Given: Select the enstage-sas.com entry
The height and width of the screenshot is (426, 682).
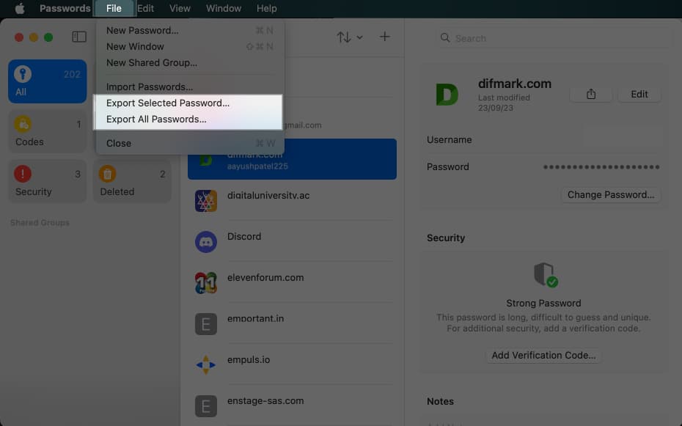Looking at the screenshot, I should (292, 405).
